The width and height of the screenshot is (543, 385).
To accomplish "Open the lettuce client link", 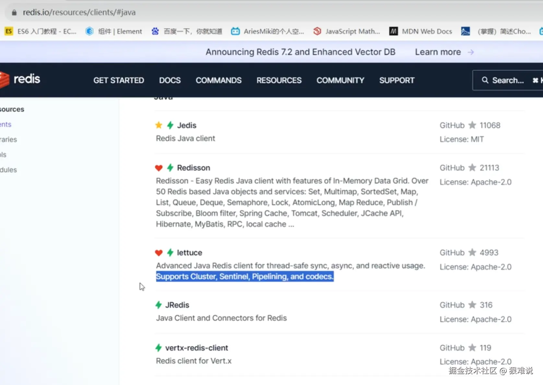I will click(x=190, y=253).
